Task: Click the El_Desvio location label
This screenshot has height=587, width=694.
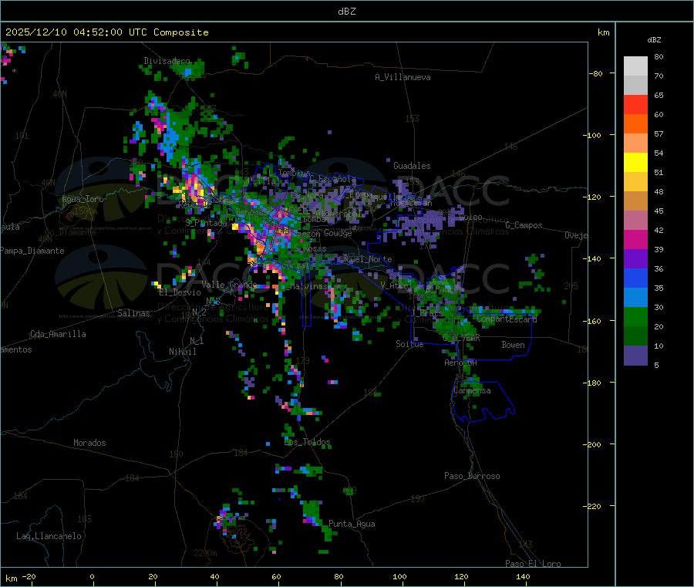Action: 180,292
